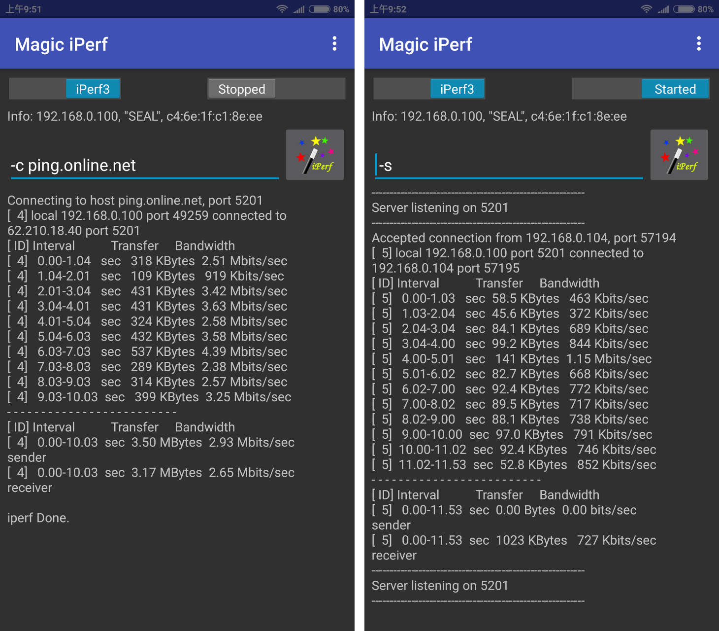
Task: Open the overflow menu on the right Magic iPerf screen
Action: (x=699, y=44)
